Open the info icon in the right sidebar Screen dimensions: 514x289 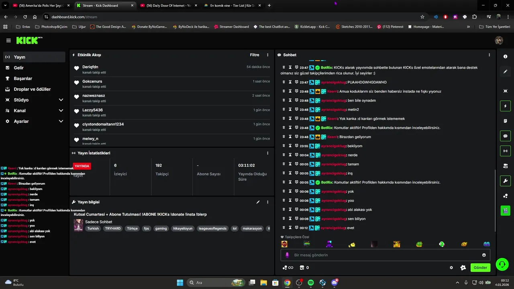click(x=505, y=57)
